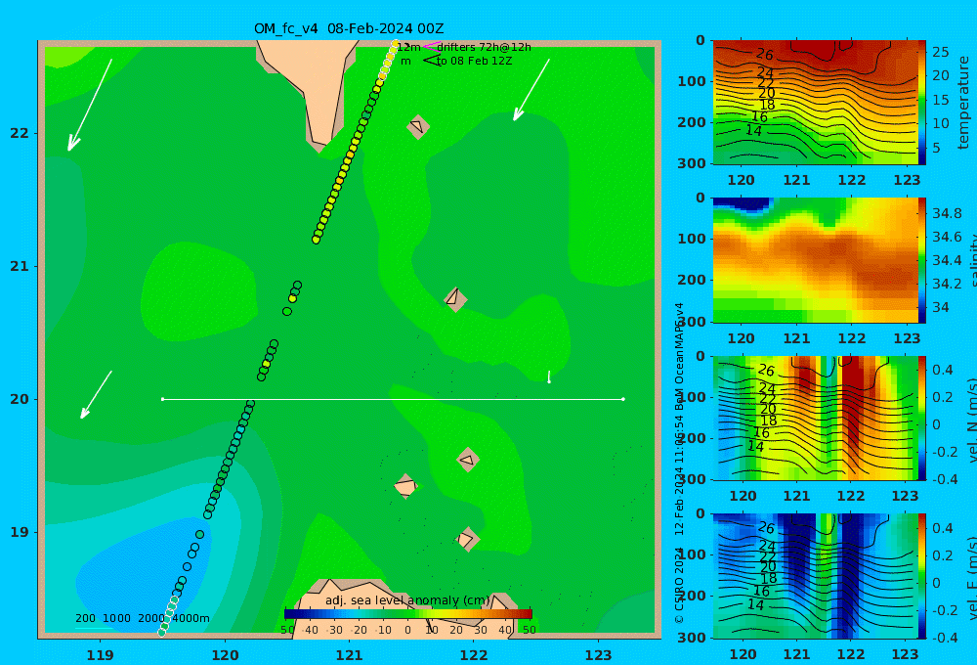This screenshot has width=977, height=665.
Task: Click the latitude label '20' on main map
Action: [20, 399]
